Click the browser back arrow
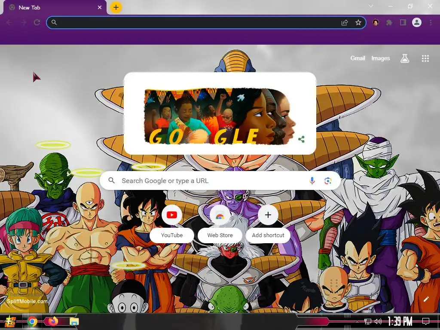Image resolution: width=440 pixels, height=330 pixels. 9,22
